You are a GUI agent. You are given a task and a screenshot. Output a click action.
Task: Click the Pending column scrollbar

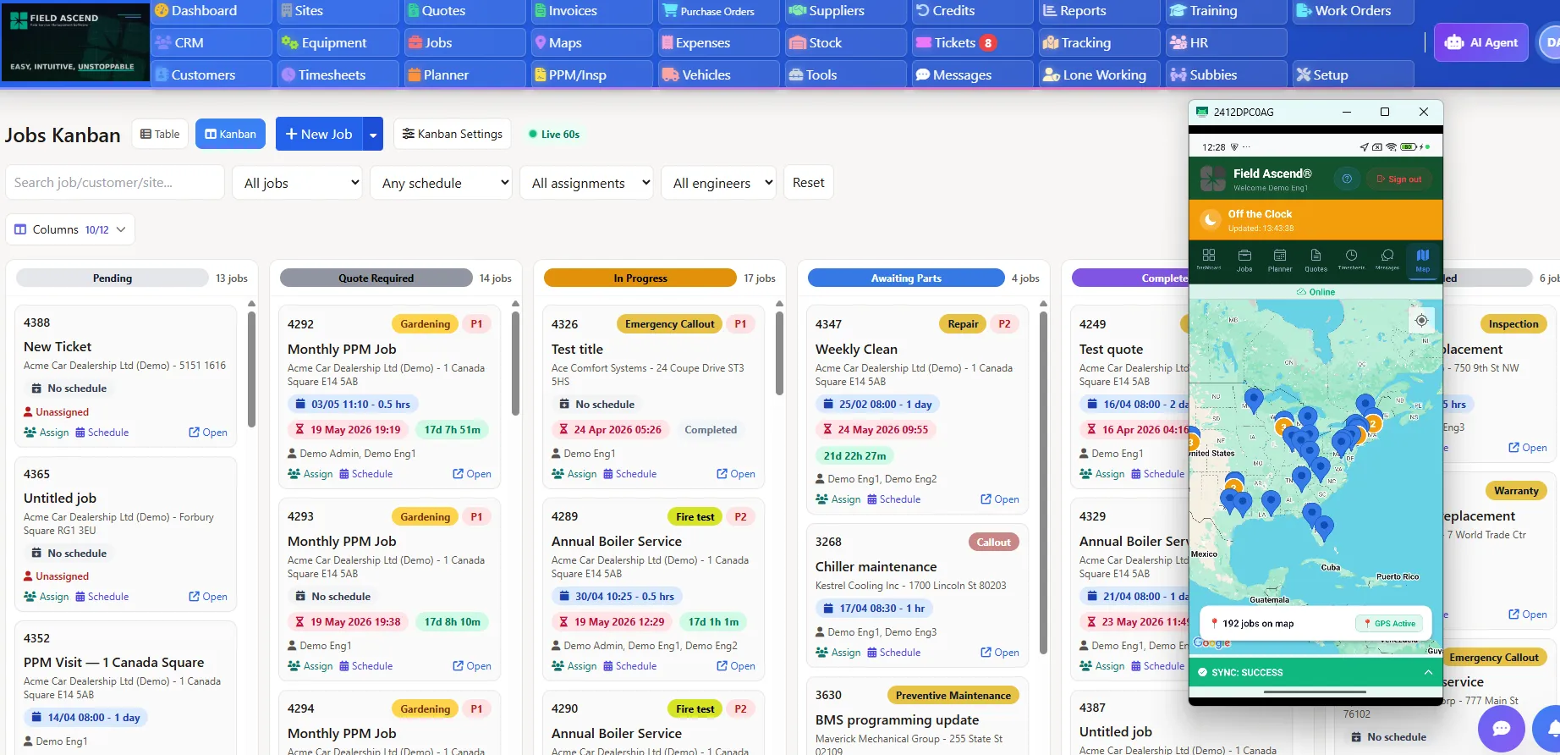(x=251, y=369)
